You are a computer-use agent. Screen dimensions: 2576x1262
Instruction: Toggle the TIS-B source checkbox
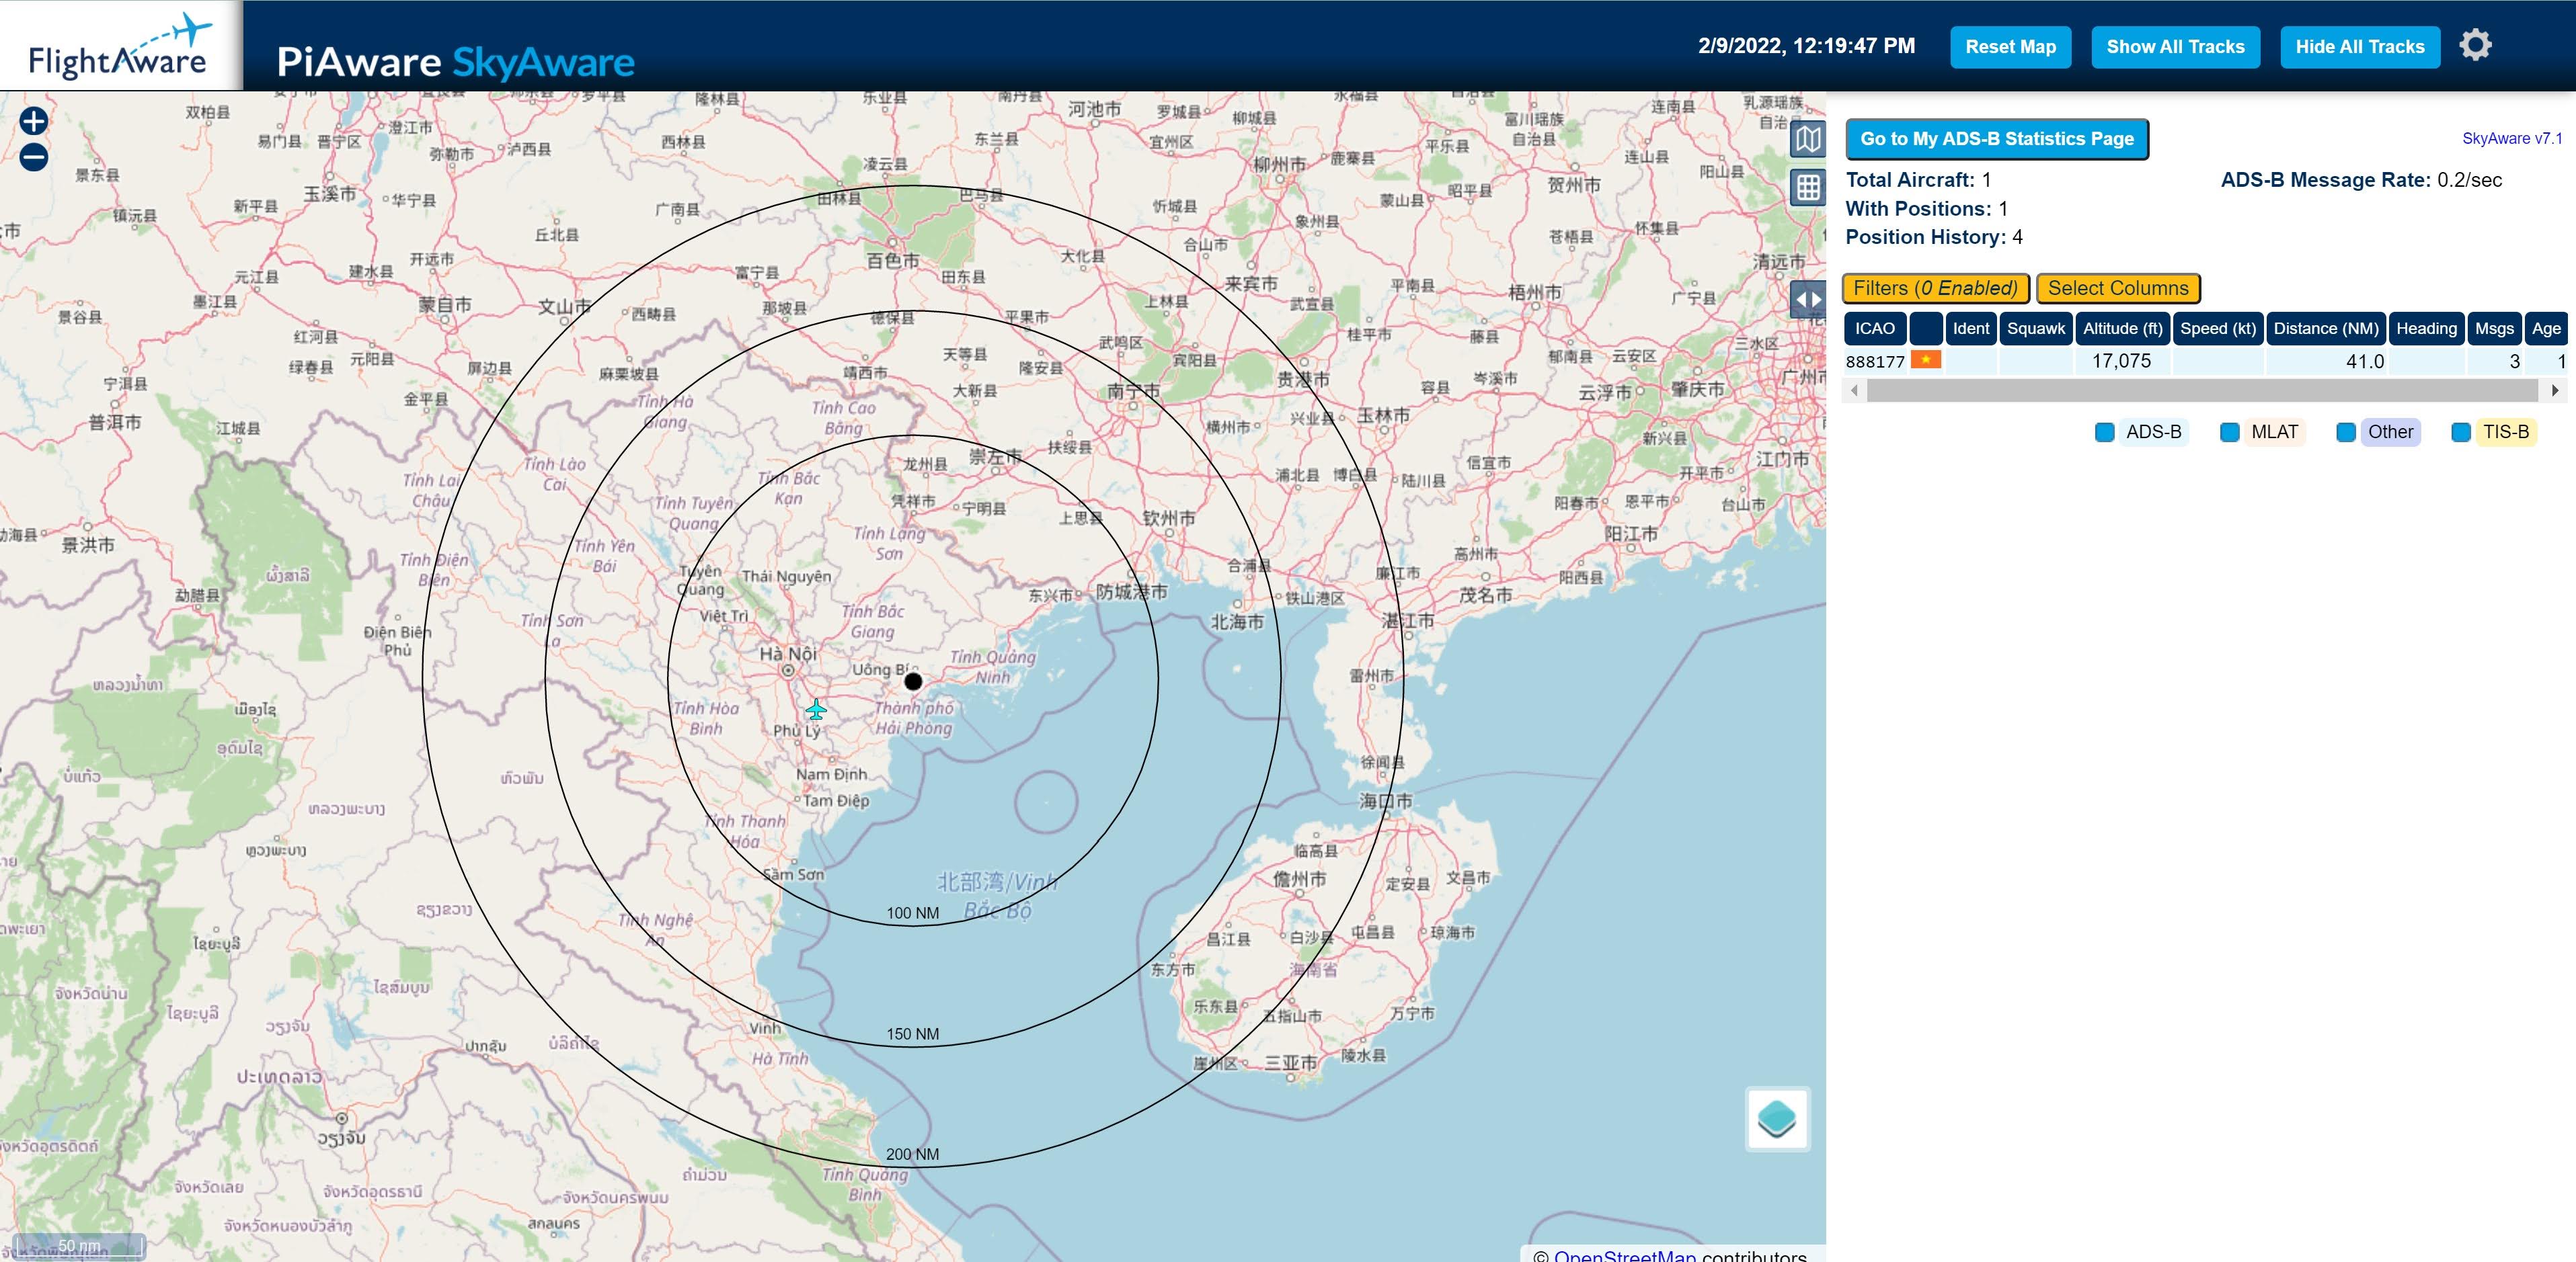[2460, 431]
